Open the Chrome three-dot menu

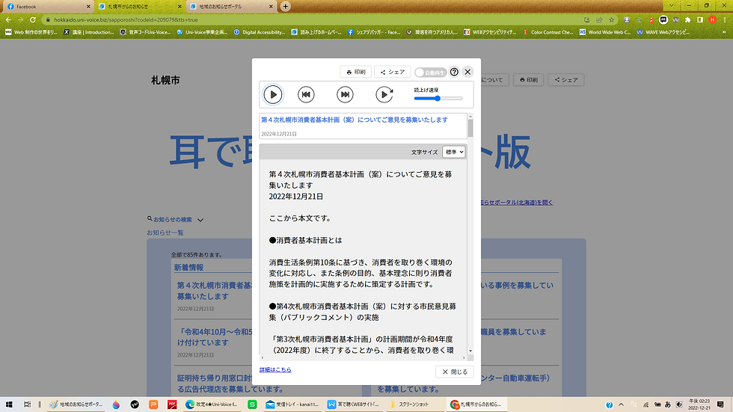coord(724,19)
